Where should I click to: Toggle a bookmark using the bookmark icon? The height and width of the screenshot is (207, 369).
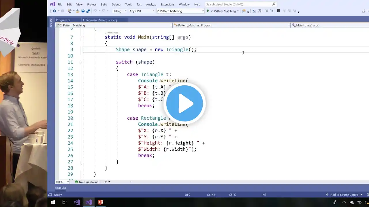click(x=278, y=11)
